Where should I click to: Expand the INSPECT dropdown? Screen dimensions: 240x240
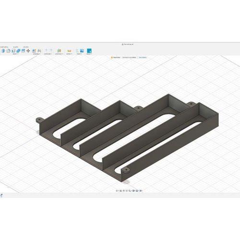[69, 54]
